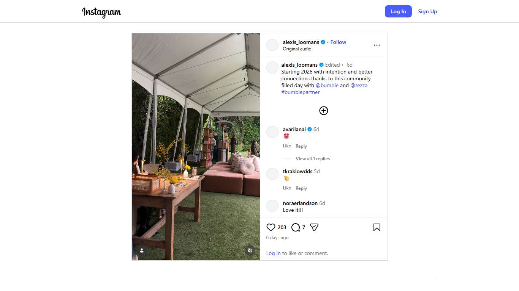Click alexis_loomans header profile avatar
The height and width of the screenshot is (291, 519).
pos(272,45)
